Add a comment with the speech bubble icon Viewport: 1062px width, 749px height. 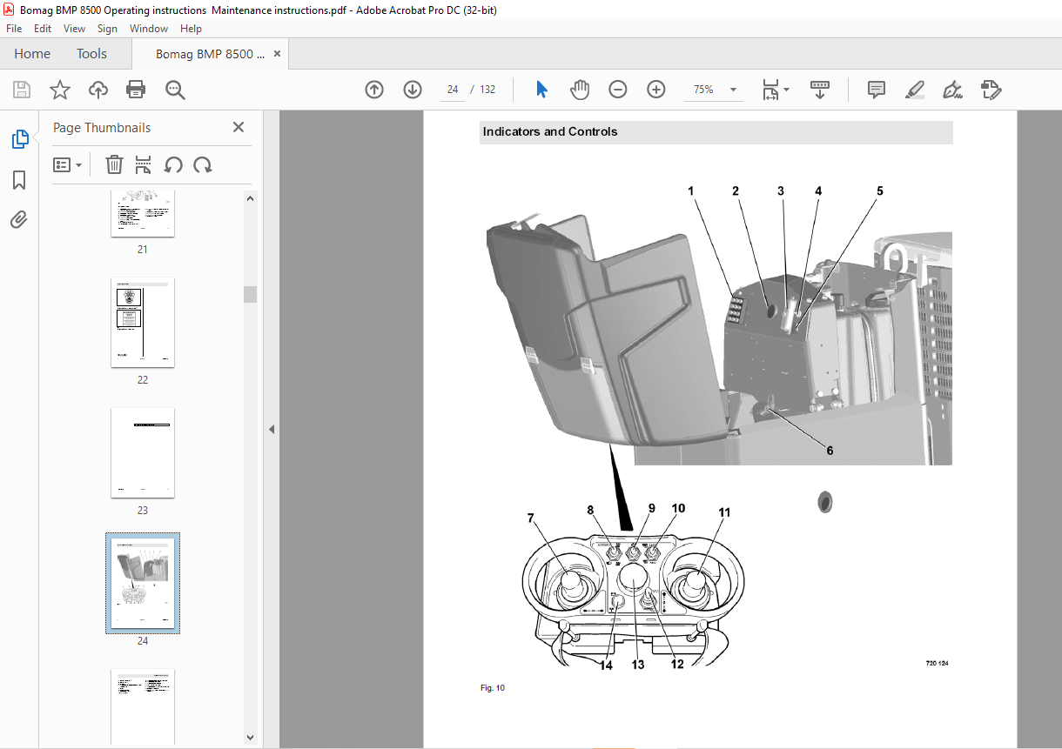pos(877,90)
